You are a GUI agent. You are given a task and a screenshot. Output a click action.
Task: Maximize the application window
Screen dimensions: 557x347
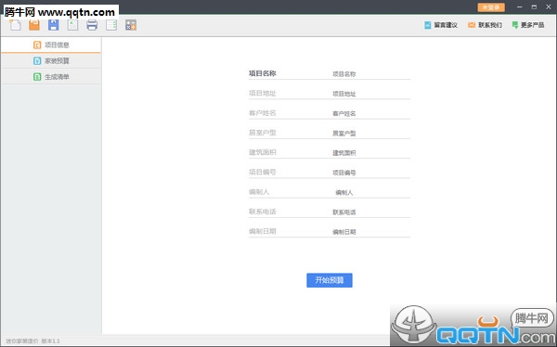point(534,7)
